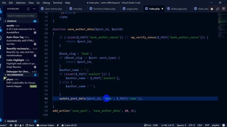Click Ln 96, Col 35 cursor position
227x127 pixels.
coord(168,125)
